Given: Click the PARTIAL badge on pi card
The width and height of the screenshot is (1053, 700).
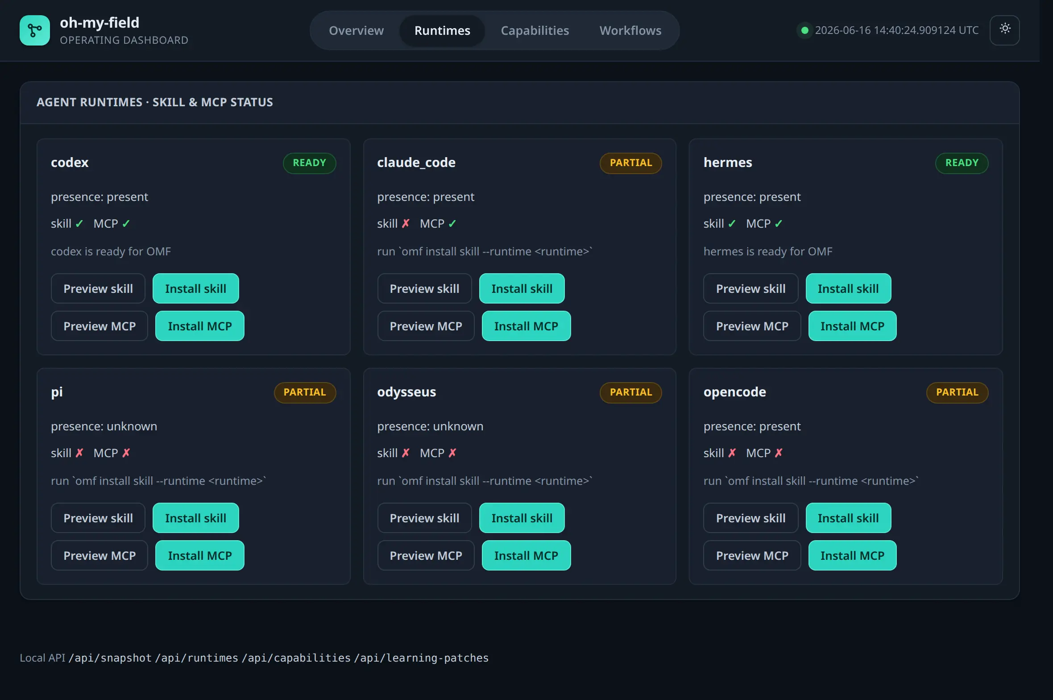Looking at the screenshot, I should coord(305,392).
